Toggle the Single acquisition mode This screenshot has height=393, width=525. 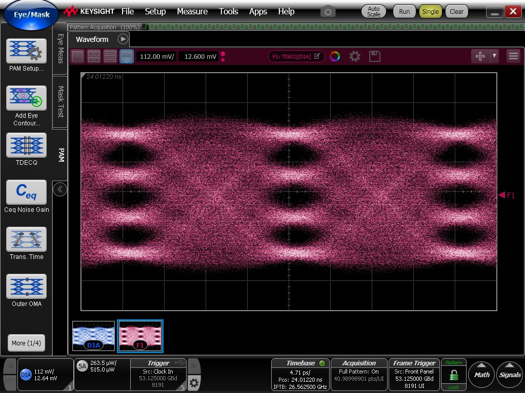[x=430, y=11]
